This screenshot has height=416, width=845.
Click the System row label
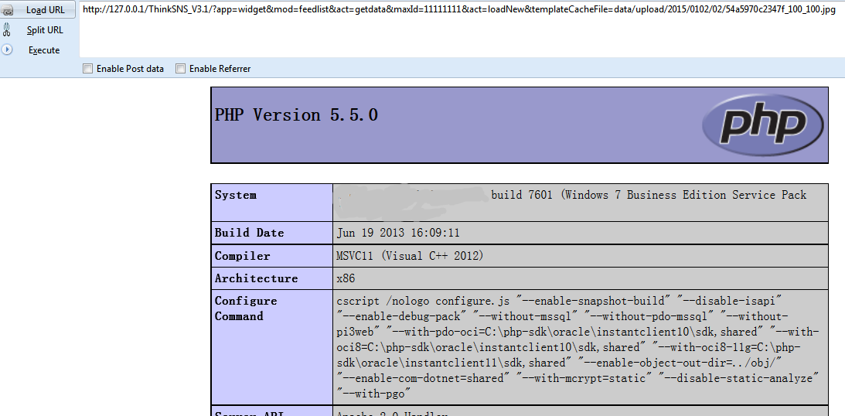[x=236, y=195]
